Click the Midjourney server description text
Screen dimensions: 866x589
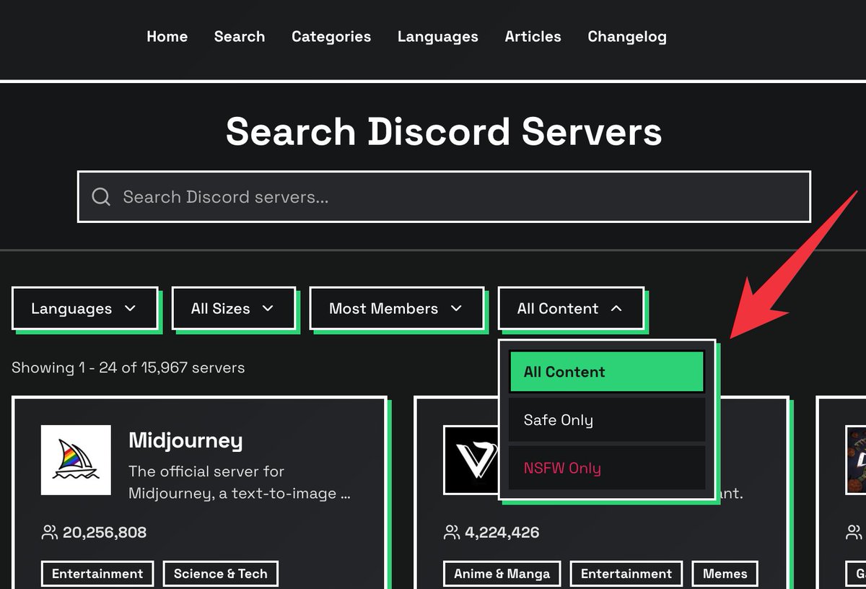240,482
